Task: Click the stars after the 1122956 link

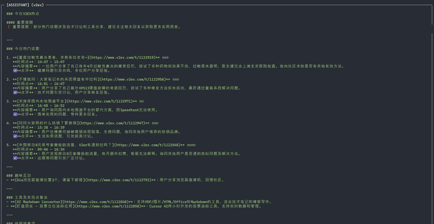Action: [x=175, y=79]
